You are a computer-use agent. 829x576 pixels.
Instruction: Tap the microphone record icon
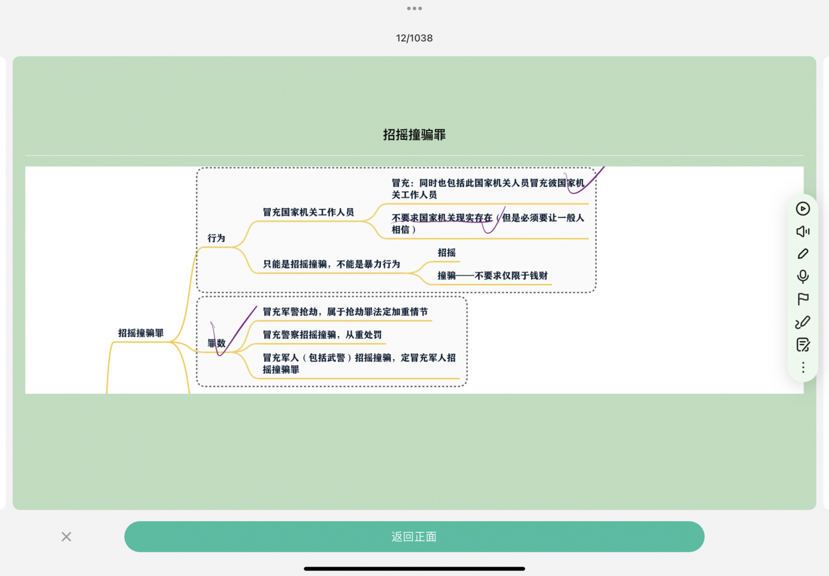[802, 276]
